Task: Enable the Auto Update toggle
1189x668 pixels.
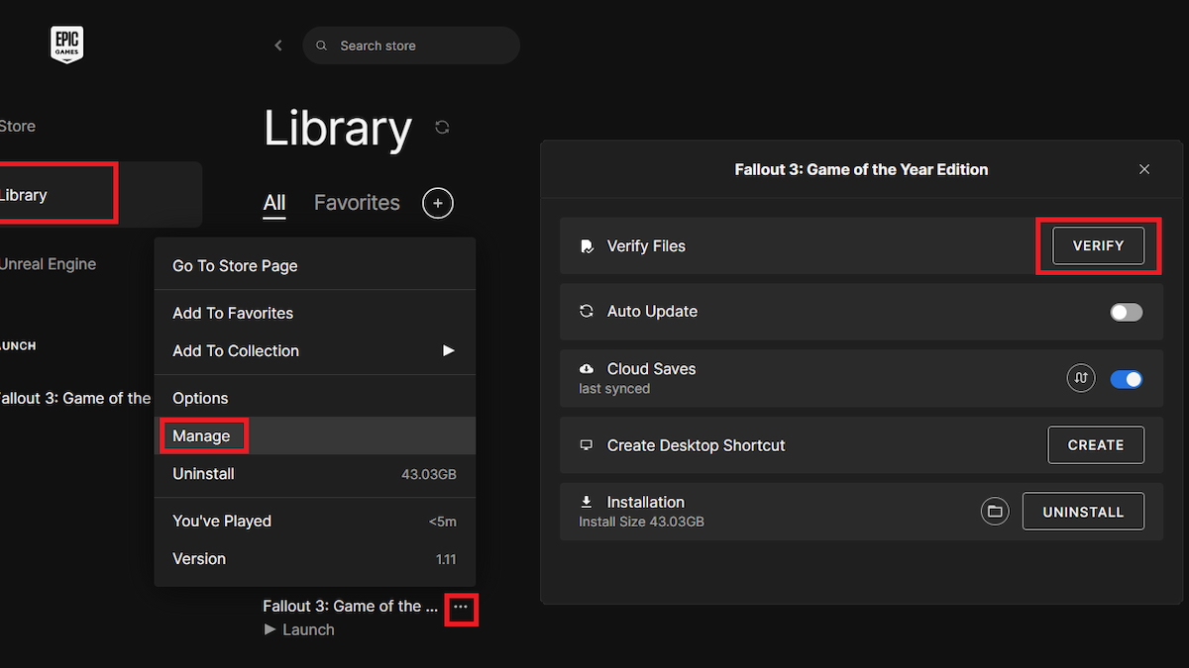Action: (x=1126, y=313)
